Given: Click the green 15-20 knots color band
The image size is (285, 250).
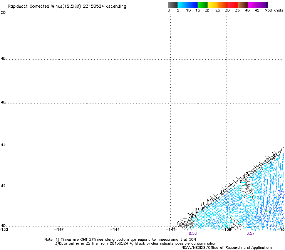Looking at the screenshot, I should (203, 5).
